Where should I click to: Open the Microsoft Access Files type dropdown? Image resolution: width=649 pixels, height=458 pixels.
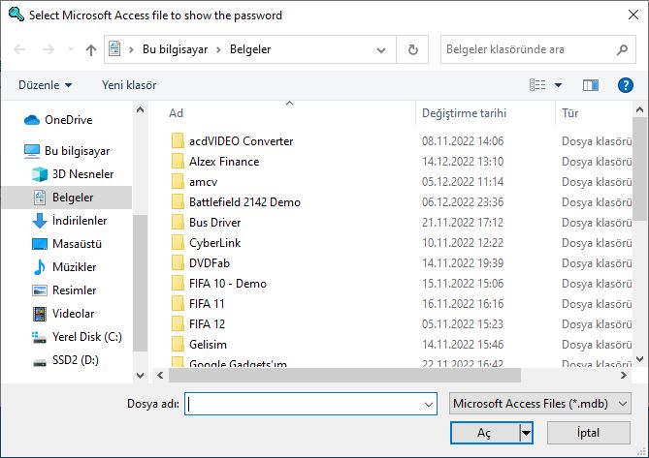[x=540, y=404]
